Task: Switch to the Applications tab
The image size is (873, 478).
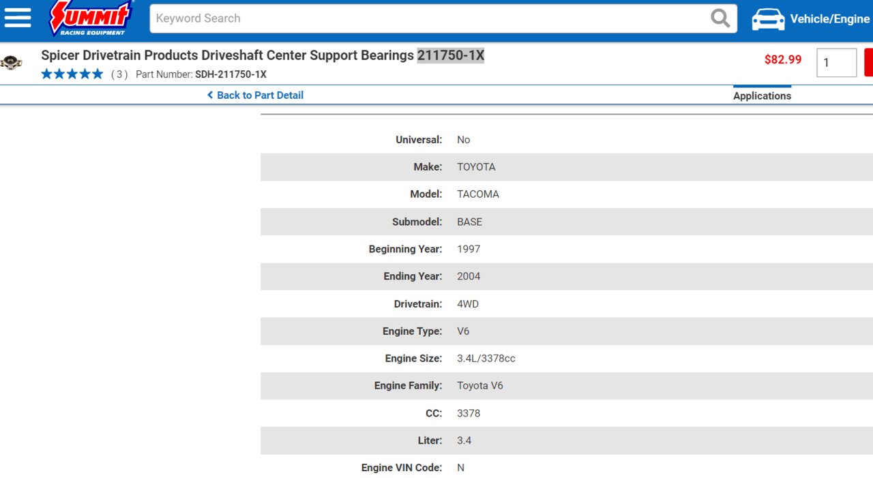Action: point(762,95)
